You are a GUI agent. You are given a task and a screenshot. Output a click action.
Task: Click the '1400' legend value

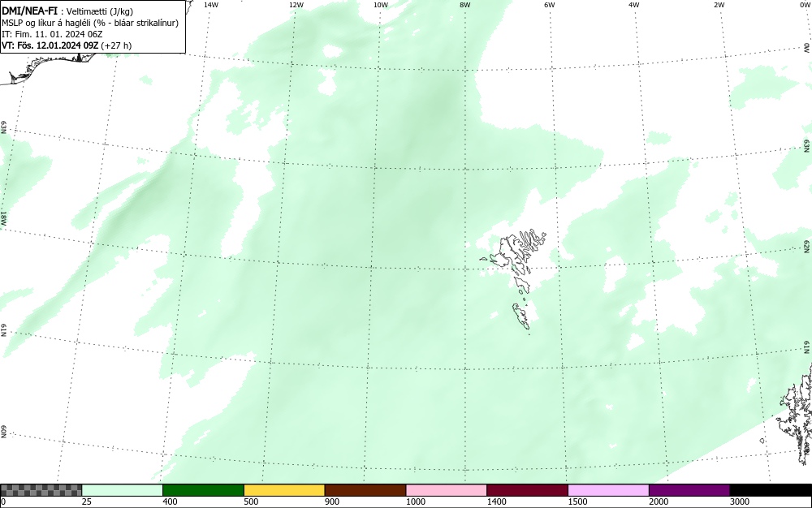(x=496, y=502)
